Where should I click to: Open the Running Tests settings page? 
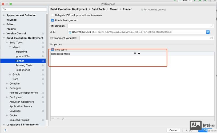coord(24,65)
